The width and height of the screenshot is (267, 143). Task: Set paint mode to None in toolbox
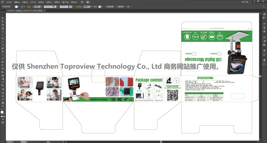click(4, 116)
